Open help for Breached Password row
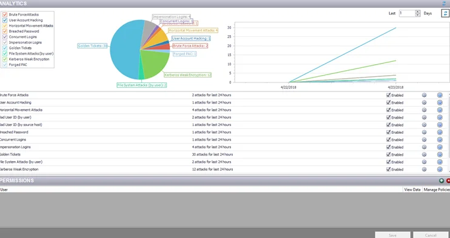450x238 pixels. 440,133
